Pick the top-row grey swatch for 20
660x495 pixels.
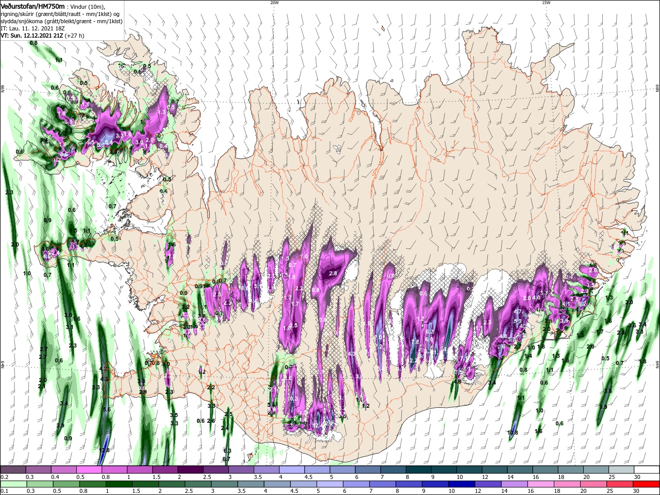tap(597, 470)
